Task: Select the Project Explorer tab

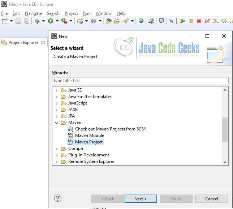Action: (x=23, y=43)
